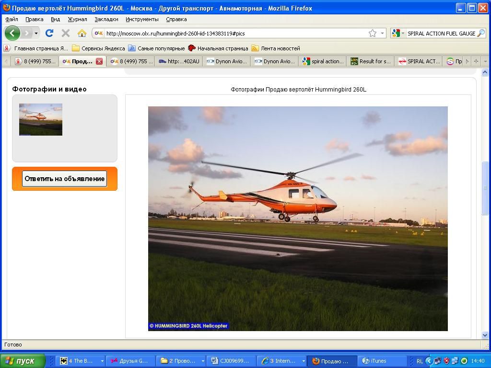Click the vertical scrollbar down arrow

485,335
